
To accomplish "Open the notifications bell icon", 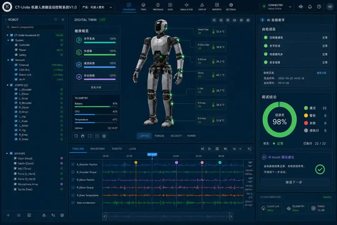I will [310, 7].
